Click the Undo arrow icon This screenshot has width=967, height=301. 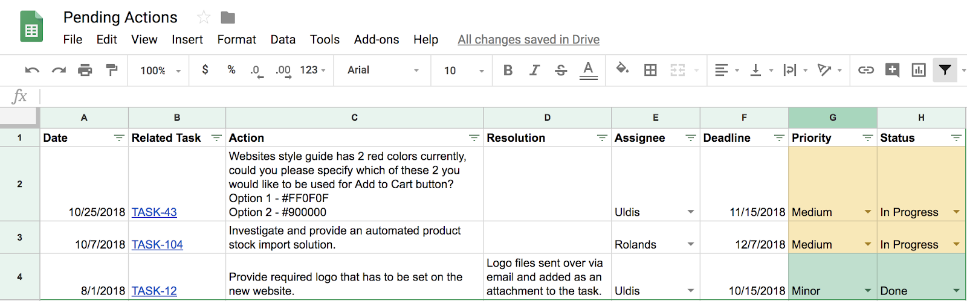32,71
